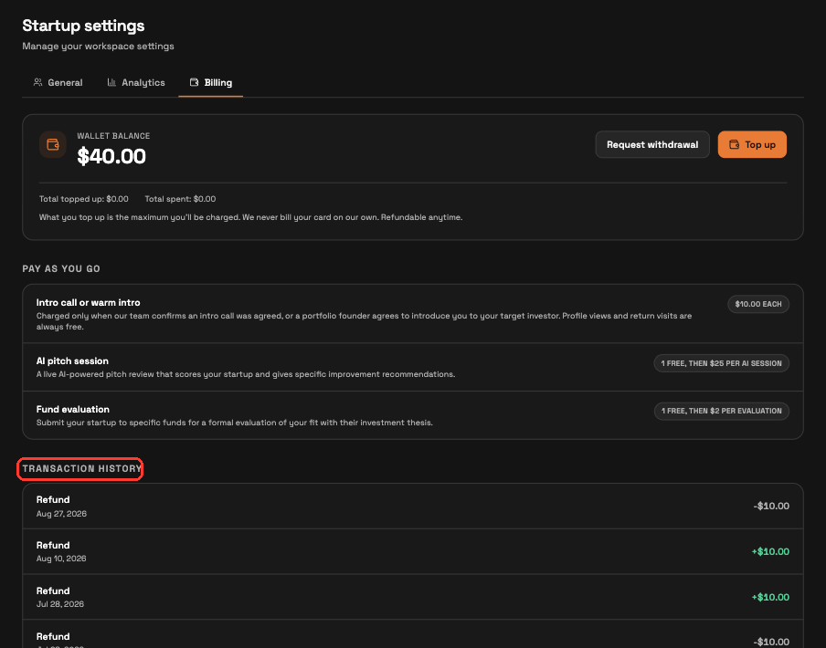Top up the wallet balance

click(x=752, y=144)
